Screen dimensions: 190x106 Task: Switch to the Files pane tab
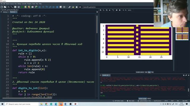coord(152,72)
